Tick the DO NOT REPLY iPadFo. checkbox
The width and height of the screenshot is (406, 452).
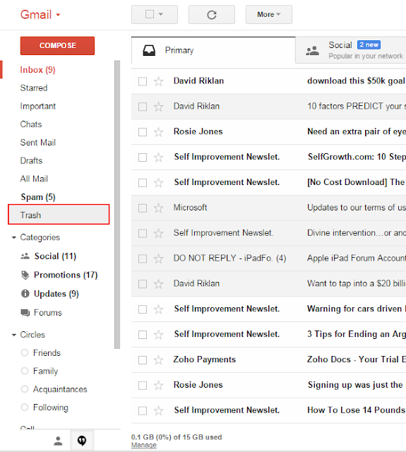[143, 258]
